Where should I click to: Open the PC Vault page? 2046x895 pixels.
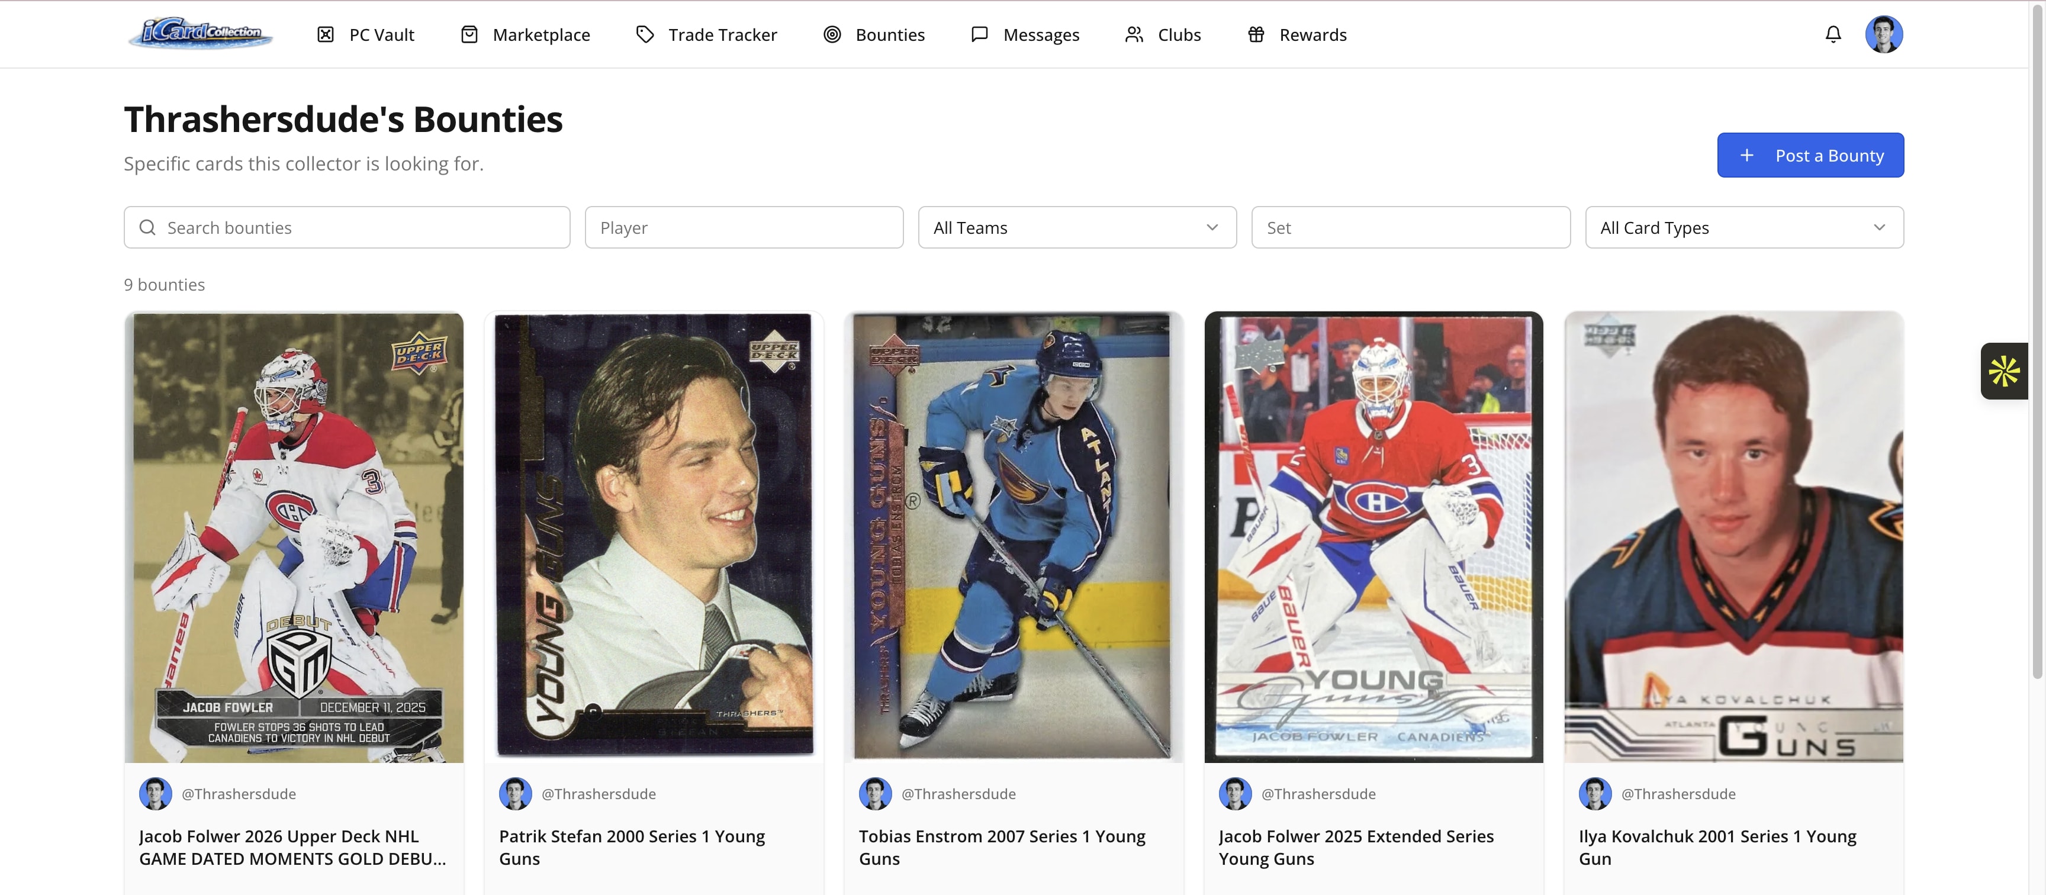[382, 35]
